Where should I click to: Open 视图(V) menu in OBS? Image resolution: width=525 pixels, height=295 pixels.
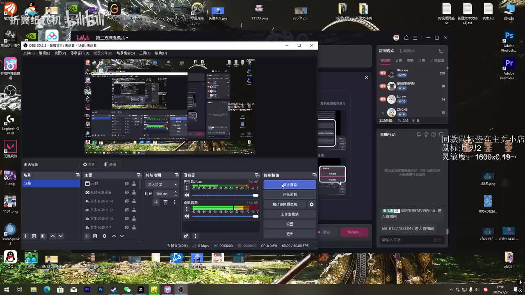click(60, 53)
